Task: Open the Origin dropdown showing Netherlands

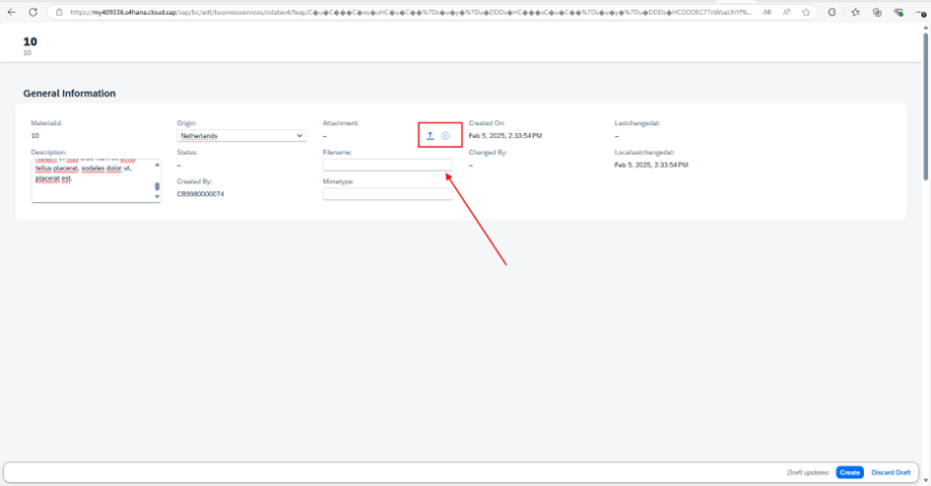Action: 241,136
